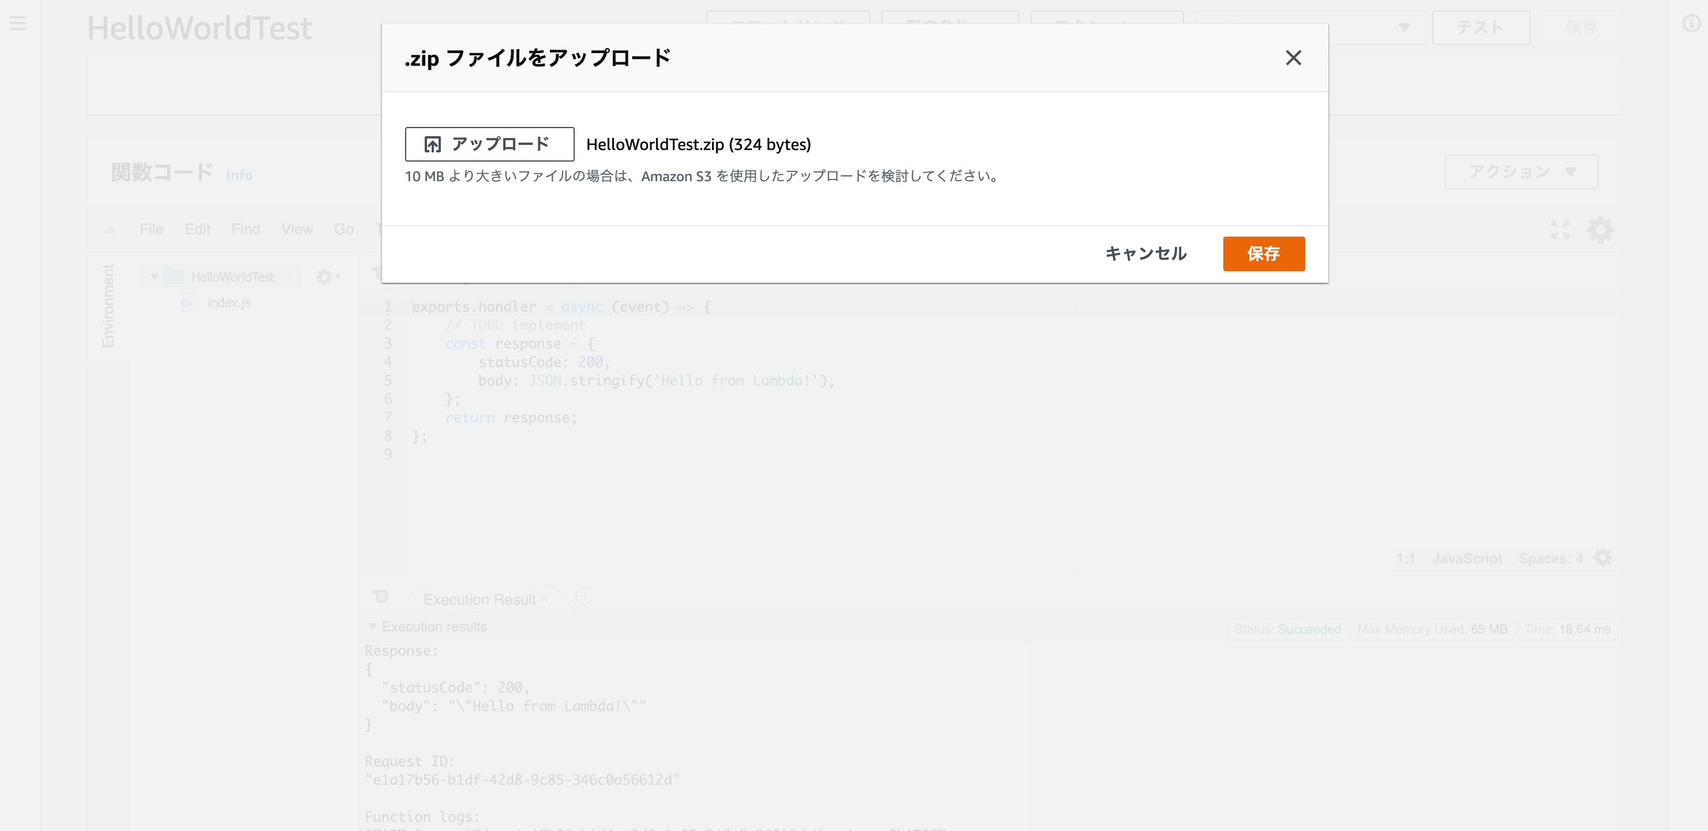The height and width of the screenshot is (831, 1708).
Task: Close the Execution Result tab
Action: tap(544, 598)
